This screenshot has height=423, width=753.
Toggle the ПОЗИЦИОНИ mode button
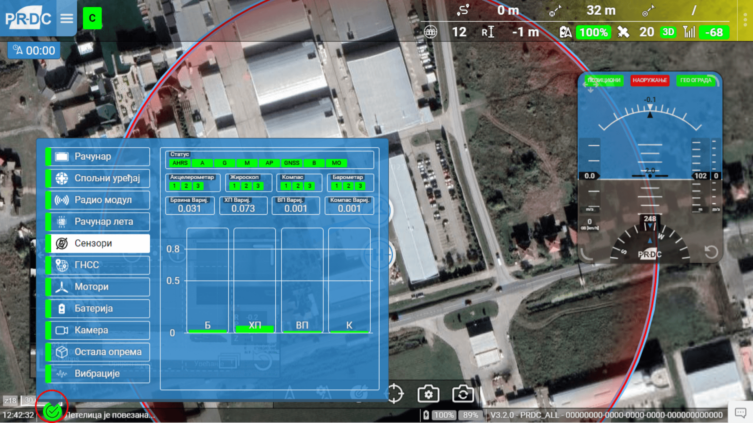(x=604, y=80)
